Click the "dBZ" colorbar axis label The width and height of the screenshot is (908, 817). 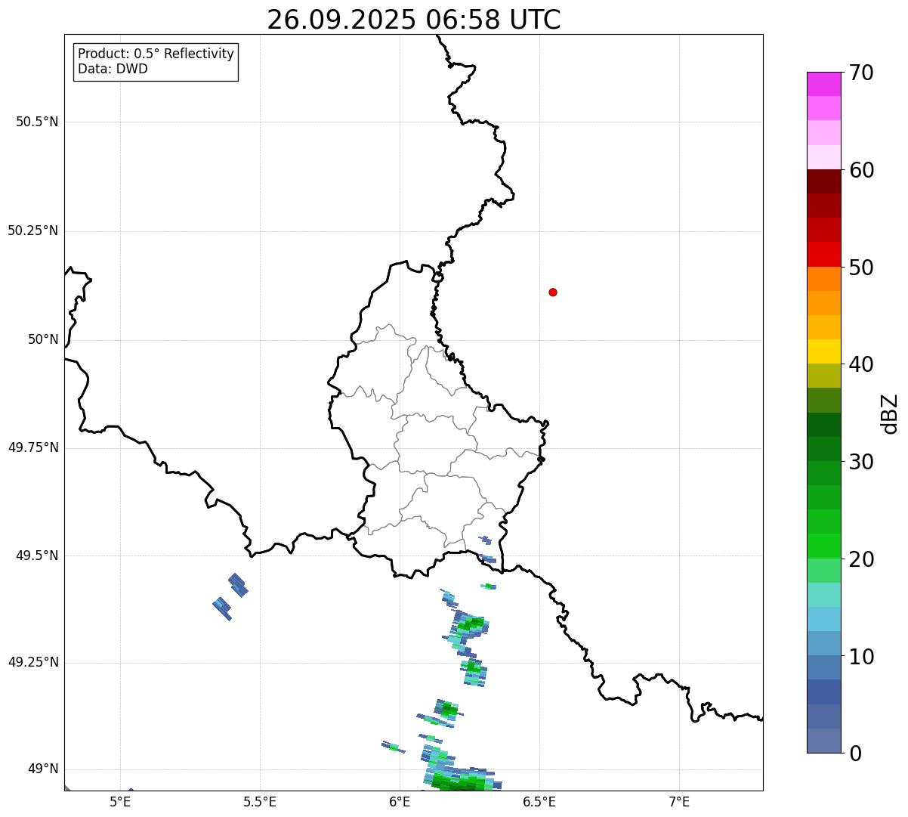pos(891,413)
